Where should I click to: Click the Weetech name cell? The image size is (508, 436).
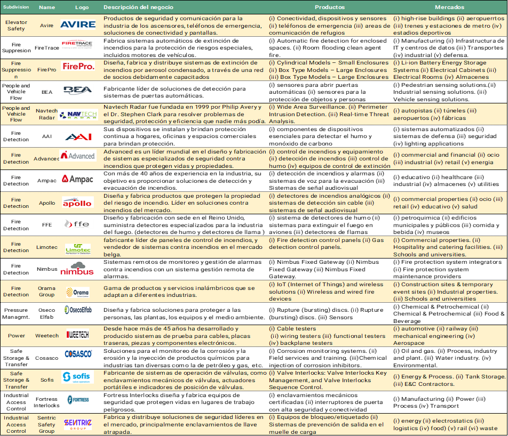pos(47,336)
